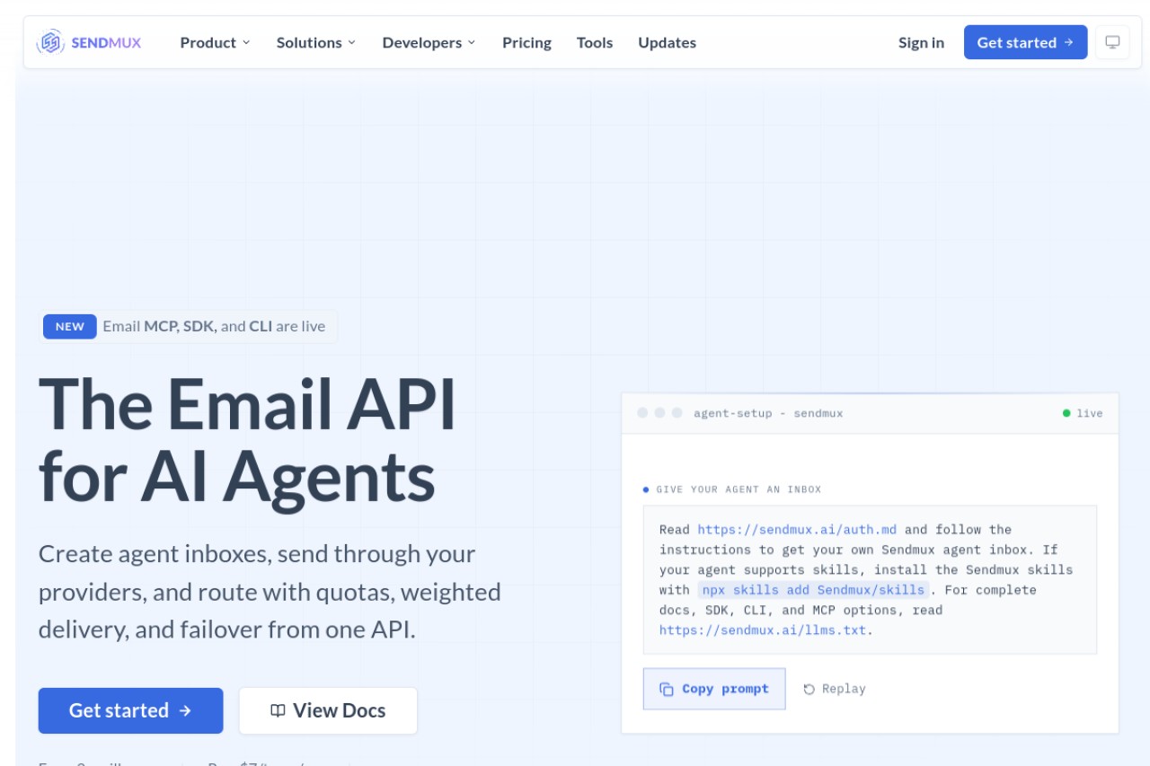This screenshot has height=766, width=1150.
Task: Toggle the monitor theme icon button
Action: pos(1112,42)
